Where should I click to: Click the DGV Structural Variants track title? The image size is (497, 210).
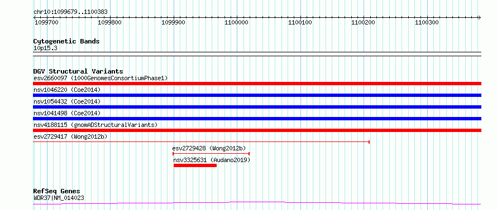coord(78,71)
